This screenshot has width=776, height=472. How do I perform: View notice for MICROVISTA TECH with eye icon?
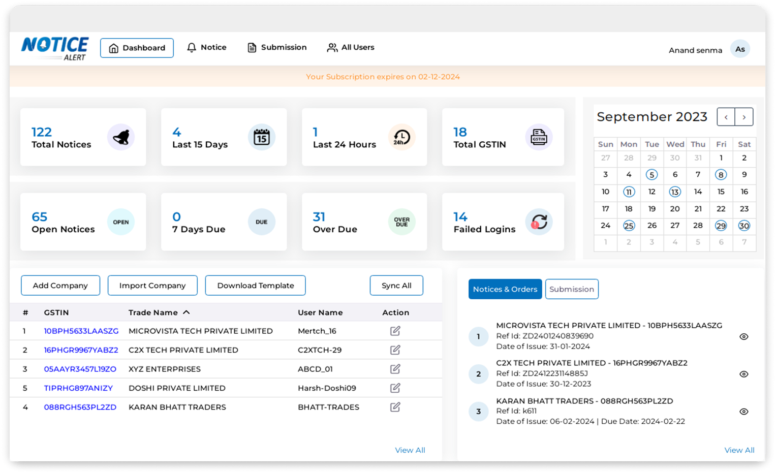pyautogui.click(x=743, y=336)
